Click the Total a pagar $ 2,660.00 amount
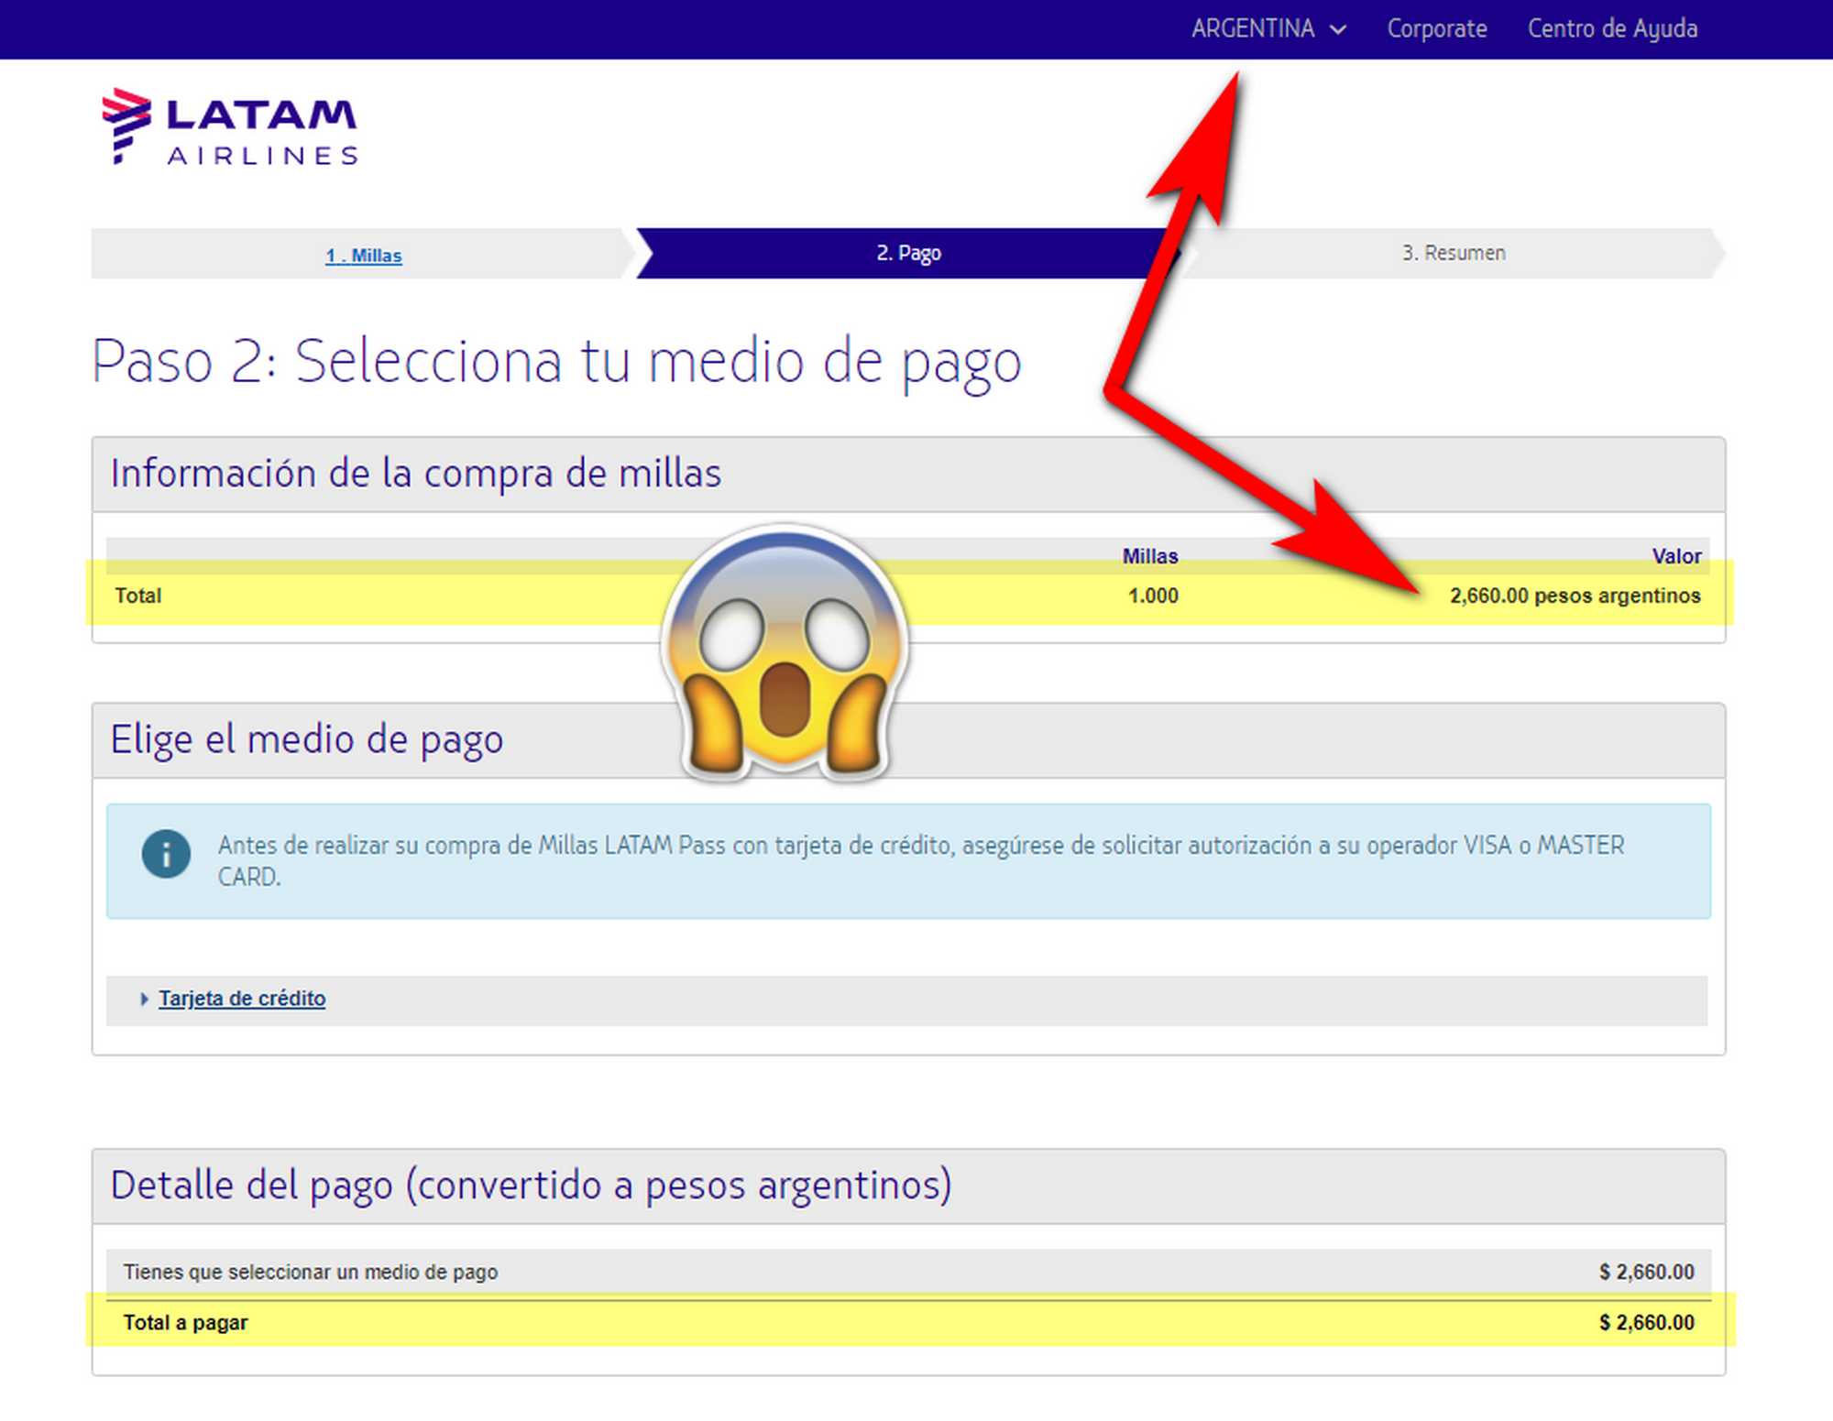The height and width of the screenshot is (1421, 1833). pyautogui.click(x=1646, y=1323)
